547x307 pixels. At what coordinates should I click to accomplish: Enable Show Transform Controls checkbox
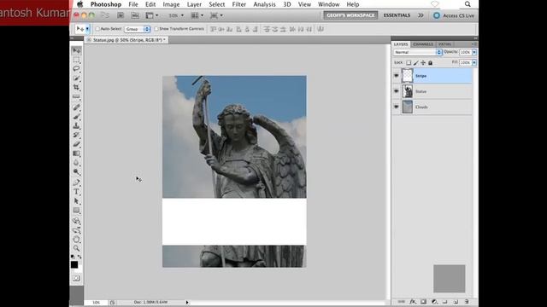click(x=156, y=29)
